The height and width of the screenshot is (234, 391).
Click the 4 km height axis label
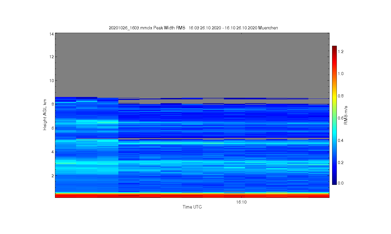53,152
